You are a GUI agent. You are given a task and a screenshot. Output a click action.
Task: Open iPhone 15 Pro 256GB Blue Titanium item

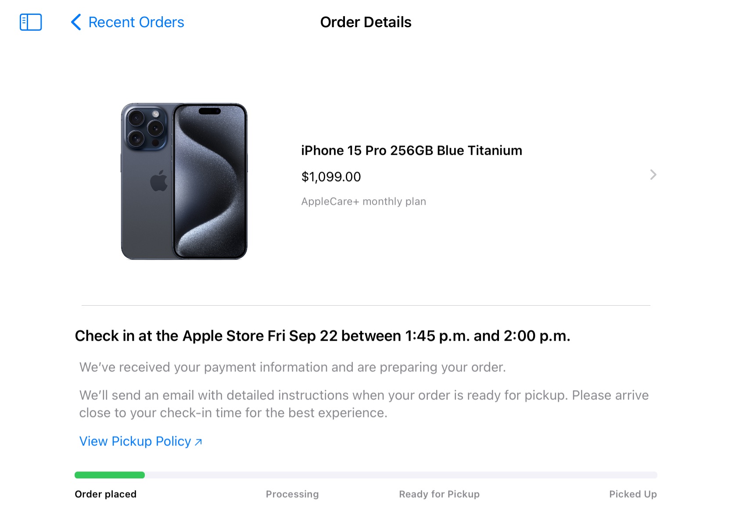(412, 150)
